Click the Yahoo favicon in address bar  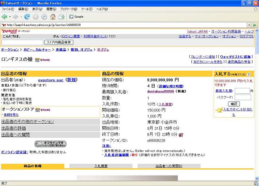coord(4,25)
